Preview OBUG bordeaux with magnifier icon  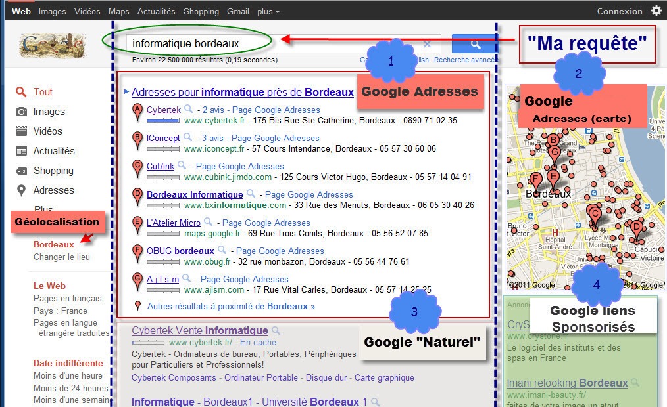tap(222, 250)
